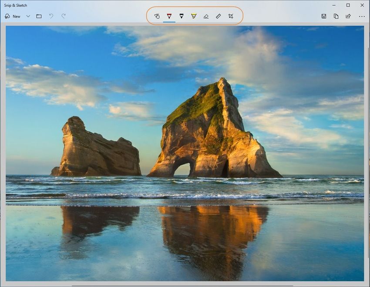Viewport: 370px width, 287px height.
Task: Expand the dropdown arrow next to New
Action: pyautogui.click(x=28, y=16)
